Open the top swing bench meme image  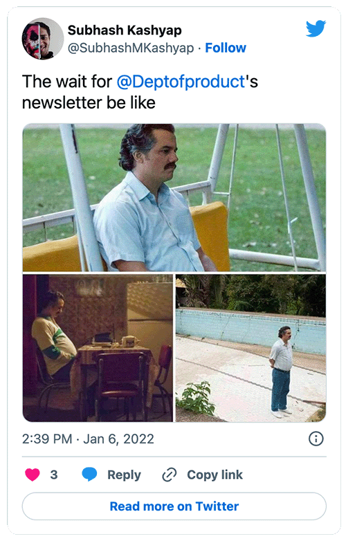pos(174,197)
